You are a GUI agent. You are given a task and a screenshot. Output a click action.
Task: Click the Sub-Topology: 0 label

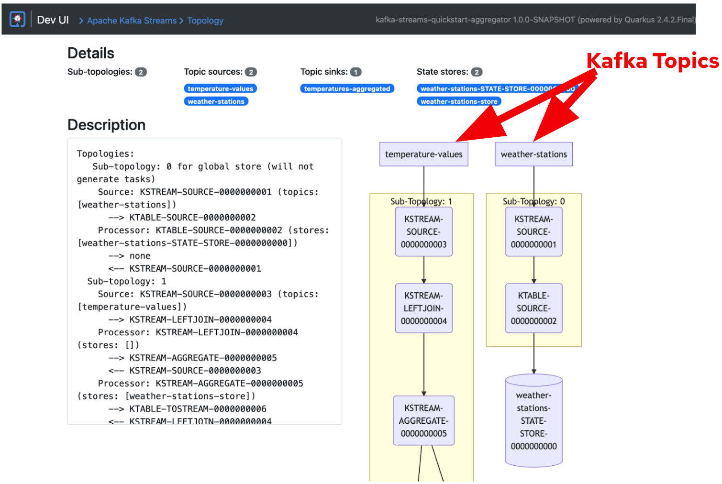coord(533,201)
